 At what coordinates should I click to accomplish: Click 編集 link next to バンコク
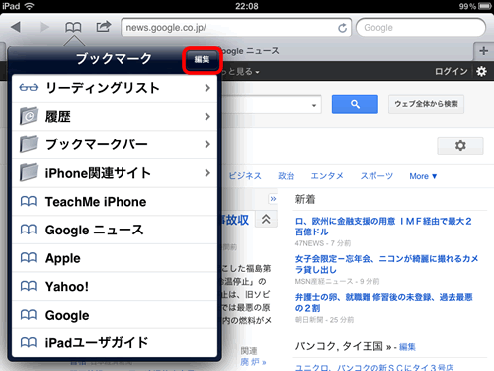(407, 347)
